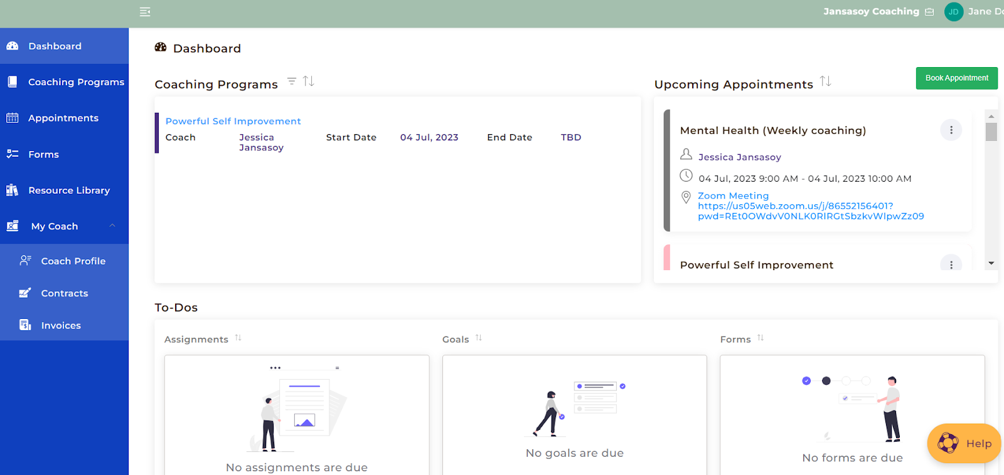
Task: Open the JD user avatar menu
Action: coord(954,12)
